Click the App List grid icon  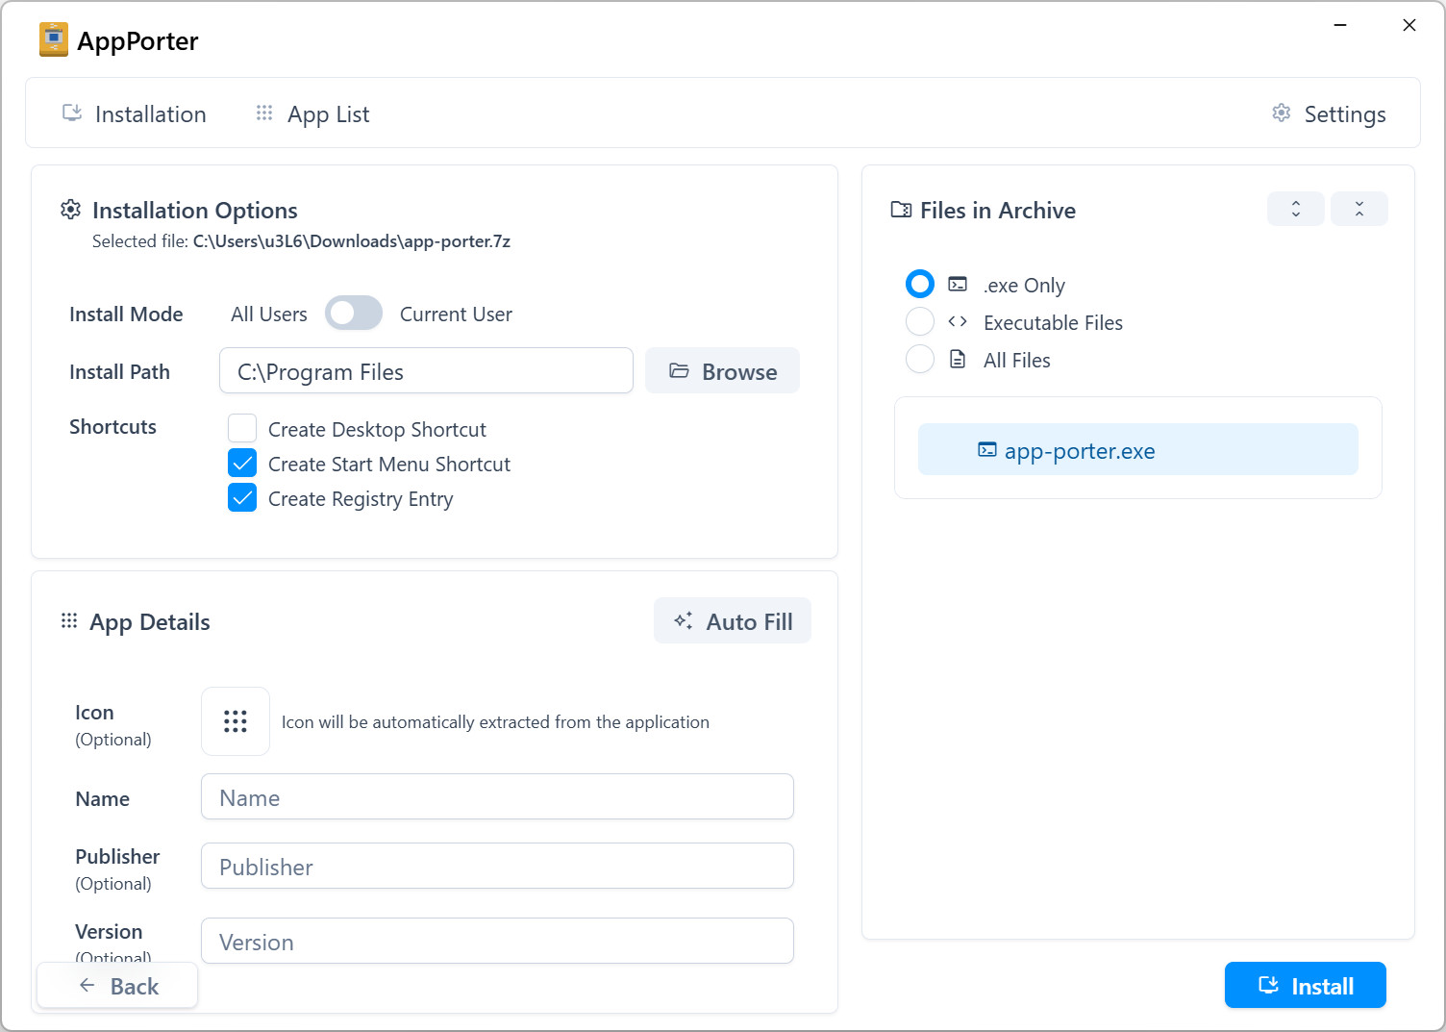pos(264,113)
